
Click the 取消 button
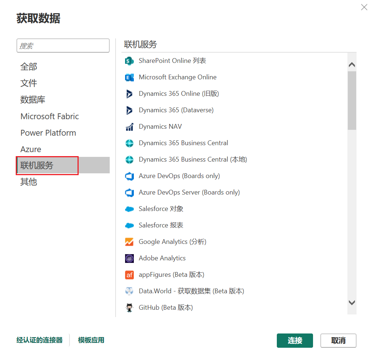(x=338, y=340)
